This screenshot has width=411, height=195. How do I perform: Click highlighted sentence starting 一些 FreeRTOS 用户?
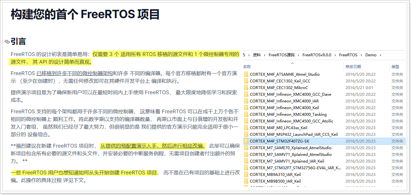pyautogui.click(x=84, y=172)
